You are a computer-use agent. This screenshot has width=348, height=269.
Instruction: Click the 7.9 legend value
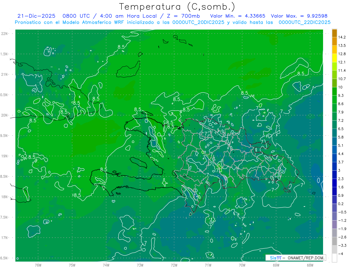click(x=341, y=112)
